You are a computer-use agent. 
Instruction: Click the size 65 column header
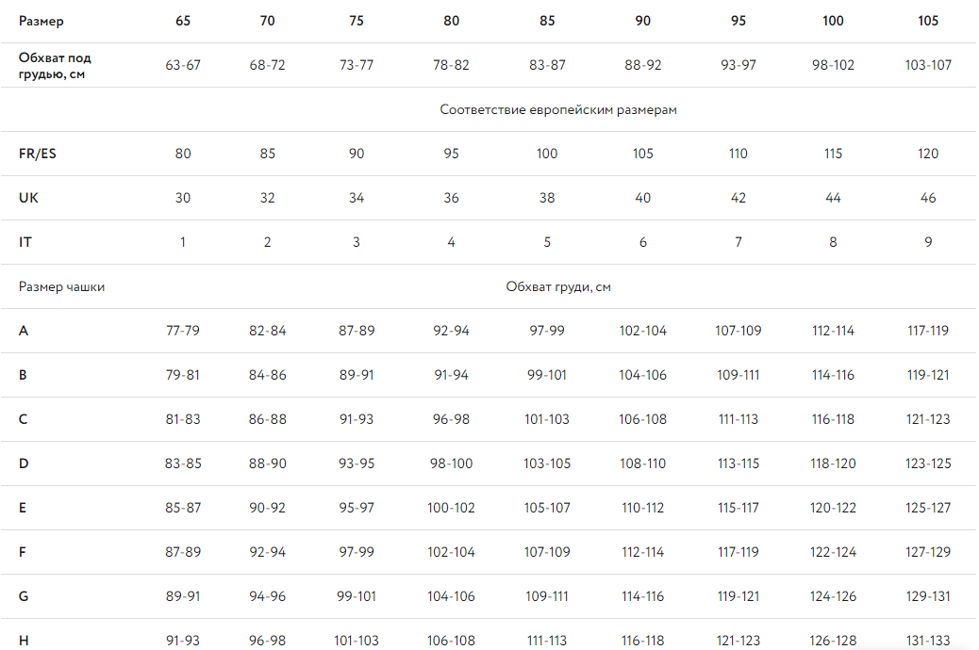tap(183, 21)
